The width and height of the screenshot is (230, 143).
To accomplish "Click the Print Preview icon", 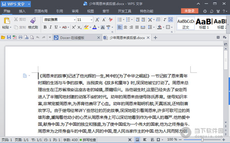I will [x=32, y=37].
